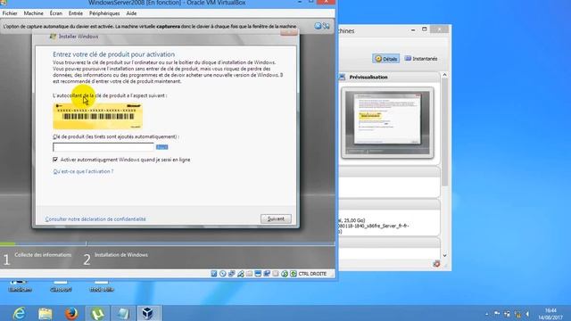Click the optical drive status icon
Image resolution: width=571 pixels, height=321 pixels.
tap(222, 274)
